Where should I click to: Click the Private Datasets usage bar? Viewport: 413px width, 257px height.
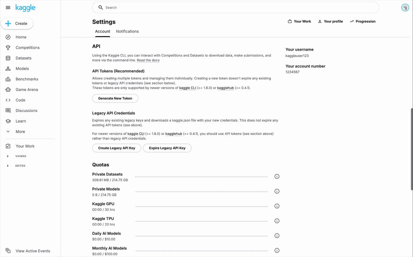(202, 177)
